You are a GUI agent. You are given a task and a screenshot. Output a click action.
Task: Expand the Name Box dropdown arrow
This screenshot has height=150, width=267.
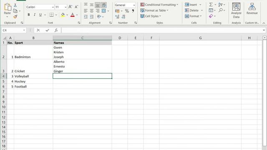click(24, 30)
